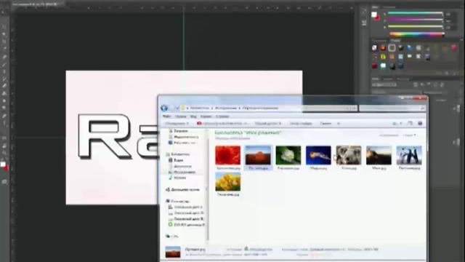This screenshot has height=262, width=465.
Task: Apply the red style preset in third row
Action: pos(375,65)
